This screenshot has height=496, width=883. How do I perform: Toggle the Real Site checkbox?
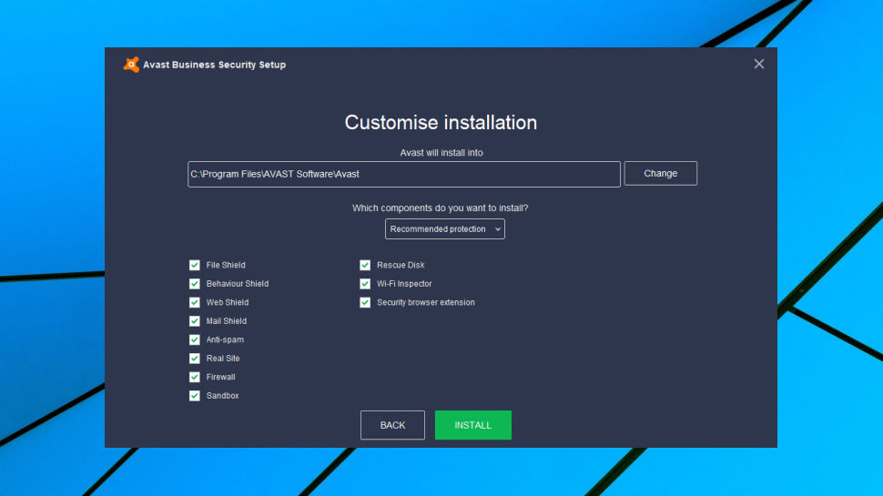click(x=194, y=358)
